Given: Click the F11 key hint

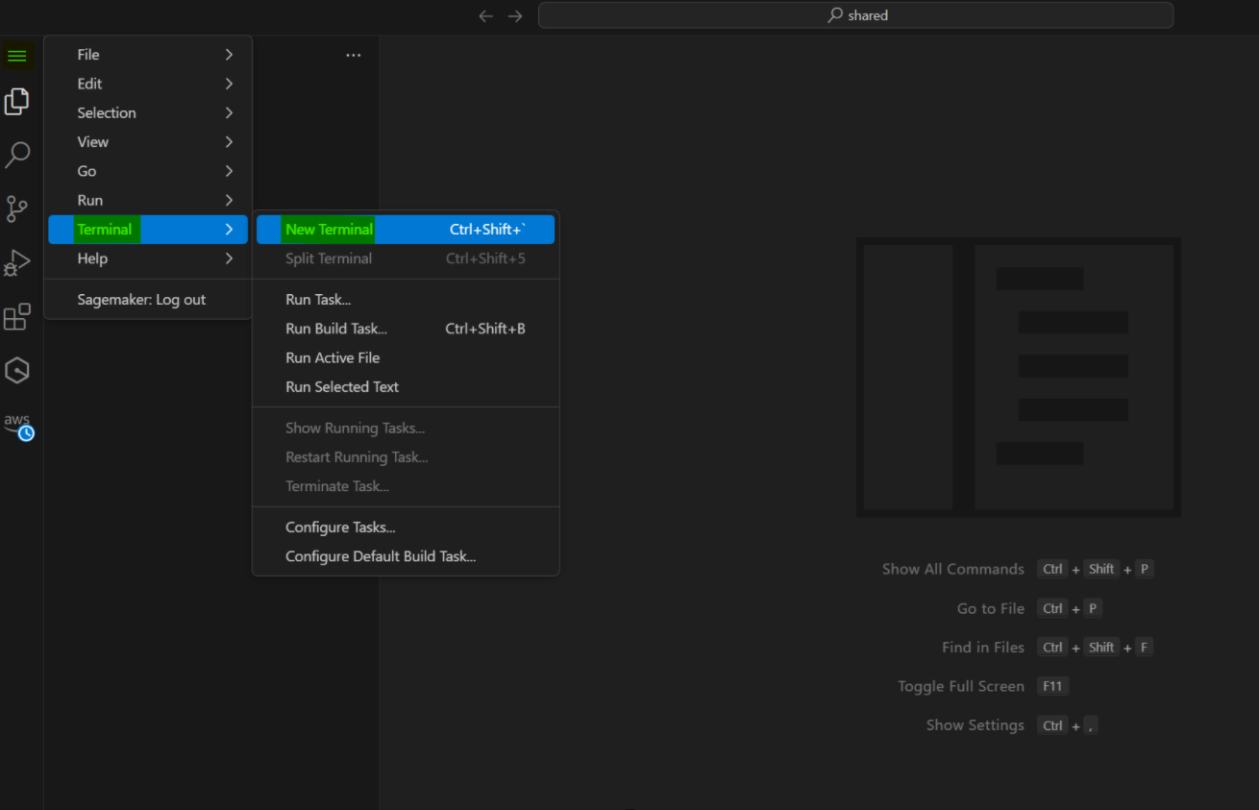Looking at the screenshot, I should coord(1053,686).
